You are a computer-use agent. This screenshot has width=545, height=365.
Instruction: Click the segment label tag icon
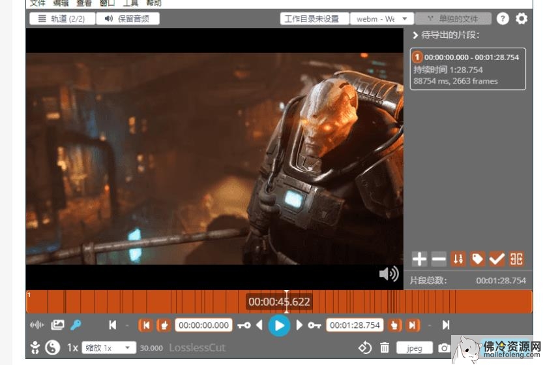[x=478, y=259]
